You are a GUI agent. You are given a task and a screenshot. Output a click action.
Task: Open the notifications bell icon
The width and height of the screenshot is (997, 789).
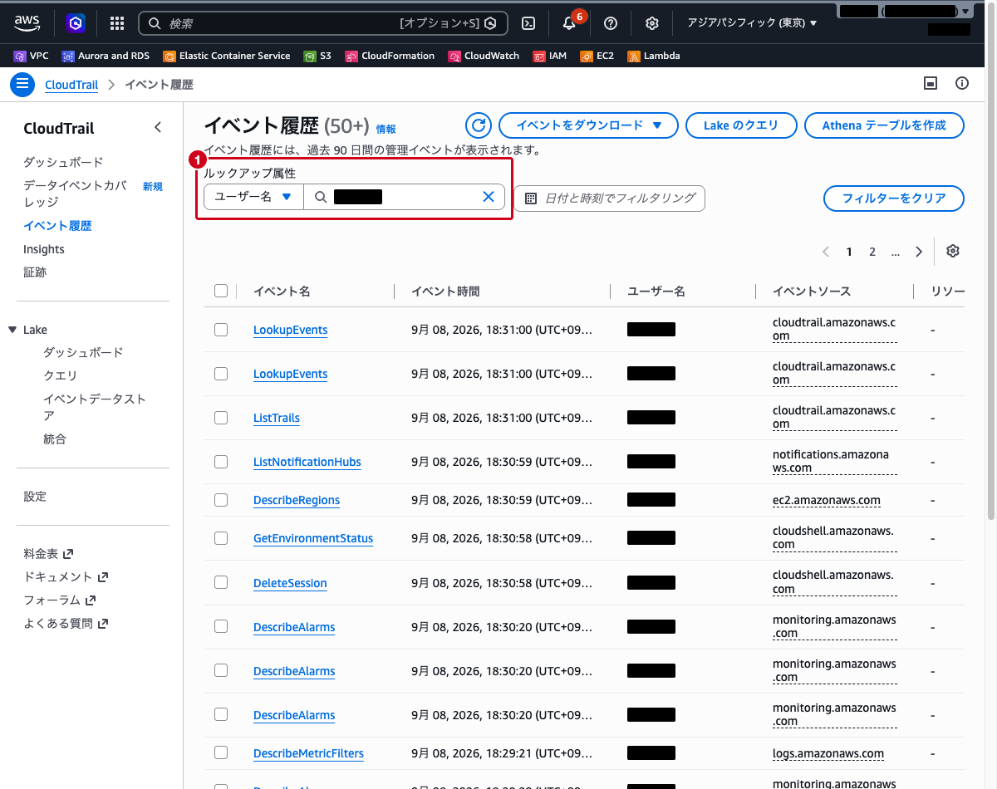click(569, 23)
